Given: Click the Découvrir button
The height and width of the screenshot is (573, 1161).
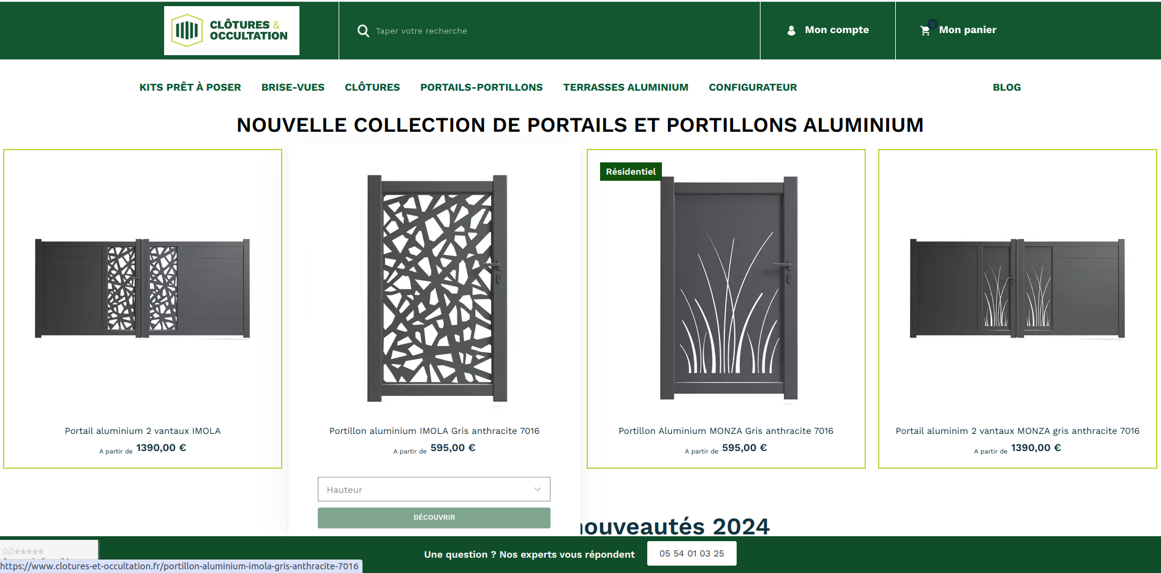Looking at the screenshot, I should 434,518.
